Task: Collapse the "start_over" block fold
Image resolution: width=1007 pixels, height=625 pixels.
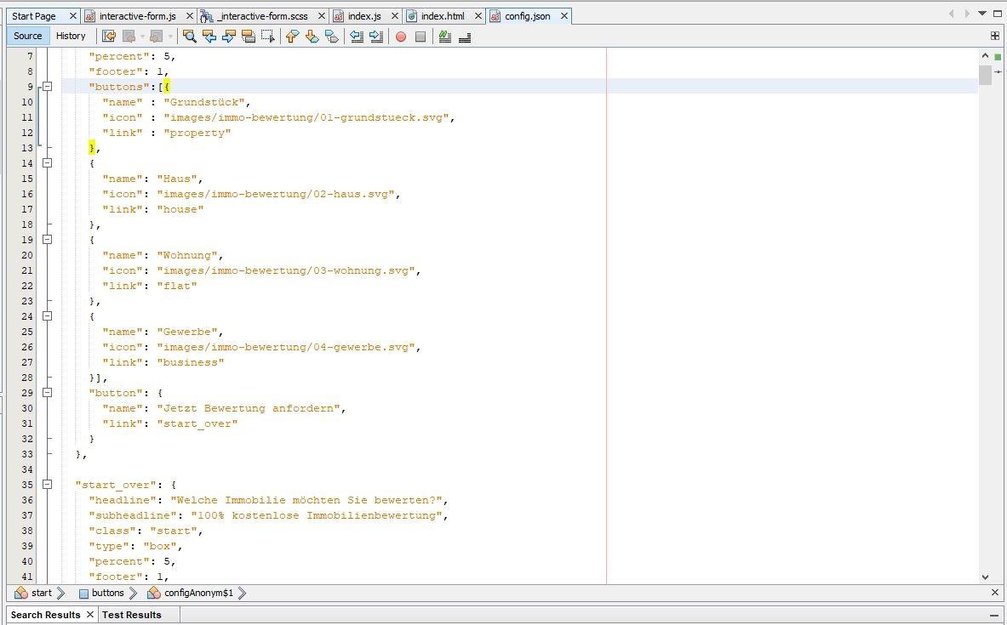Action: [48, 485]
